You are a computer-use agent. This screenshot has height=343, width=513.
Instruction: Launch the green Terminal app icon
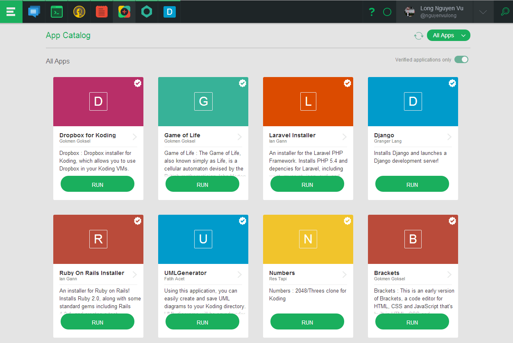pos(57,12)
